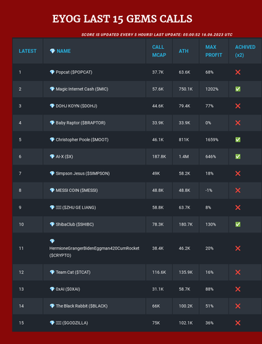Select the HermioneGrangerBidenEggman420CumRocket name
262x344 pixels.
click(x=94, y=248)
